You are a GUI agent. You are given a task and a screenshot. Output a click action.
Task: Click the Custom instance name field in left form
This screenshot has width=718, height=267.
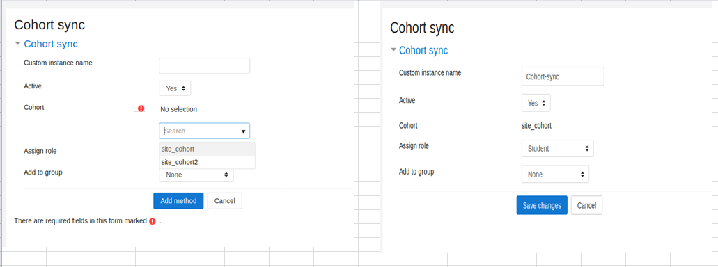coord(204,66)
